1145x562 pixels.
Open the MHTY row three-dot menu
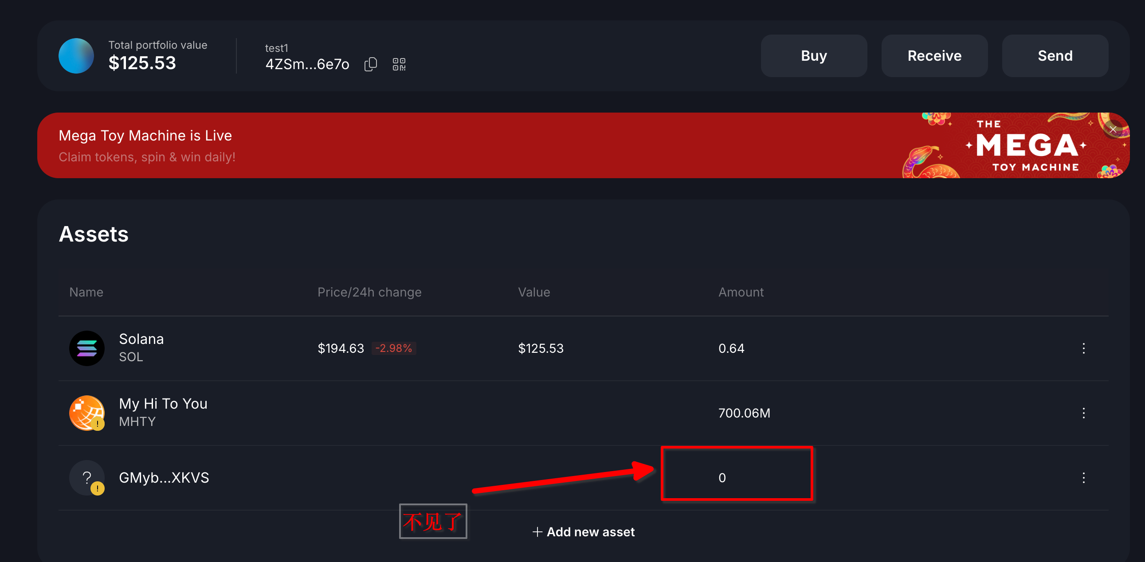click(x=1083, y=413)
